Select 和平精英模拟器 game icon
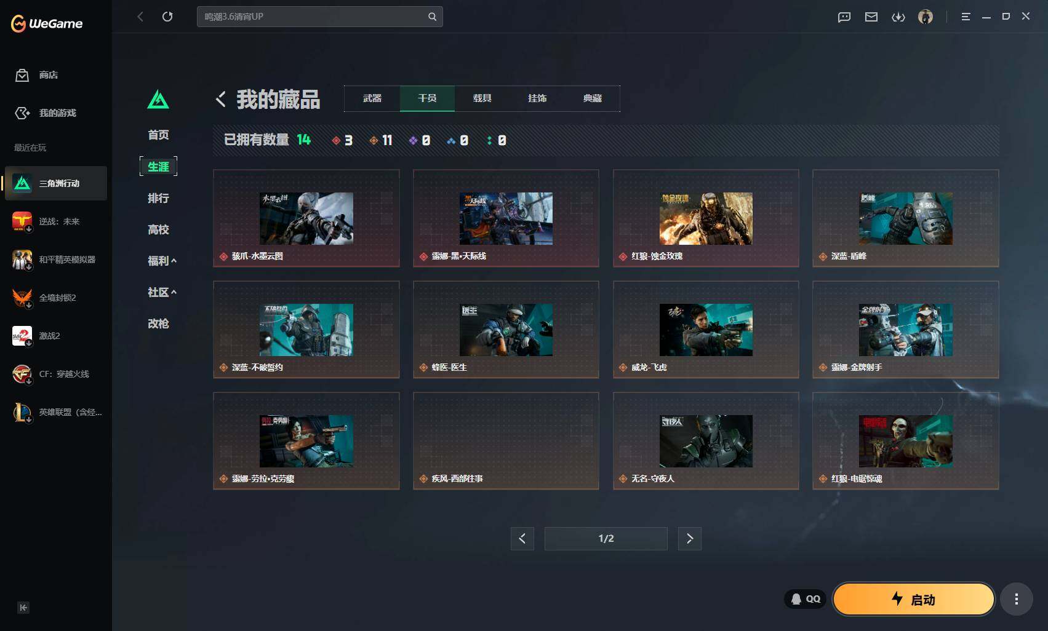Viewport: 1048px width, 631px height. point(22,260)
